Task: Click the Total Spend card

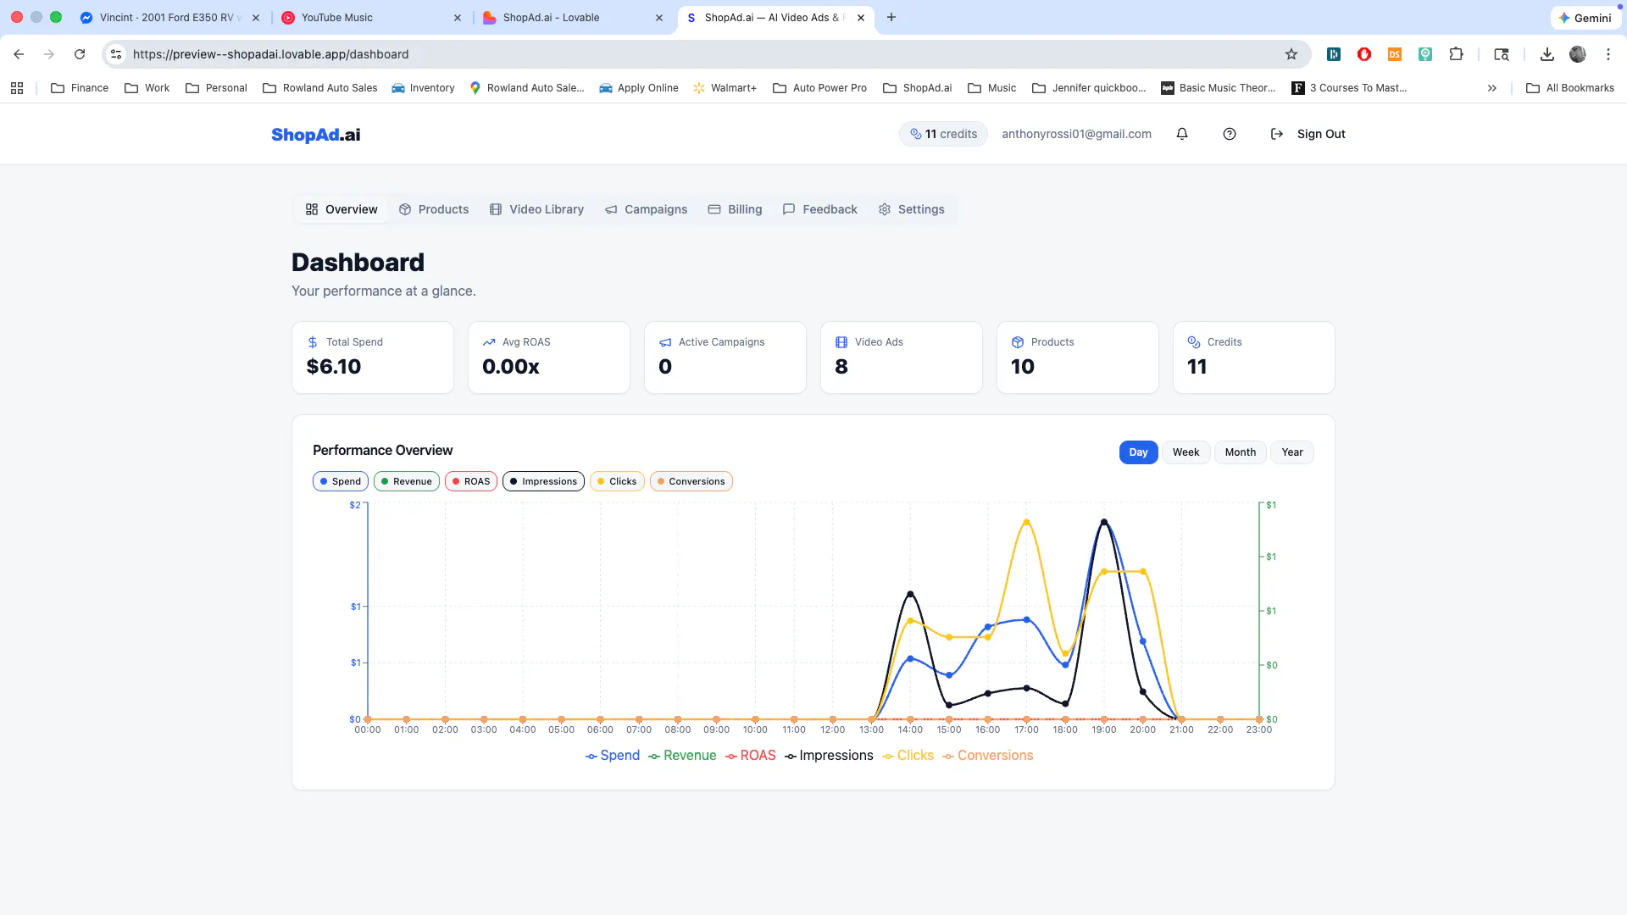Action: 373,358
